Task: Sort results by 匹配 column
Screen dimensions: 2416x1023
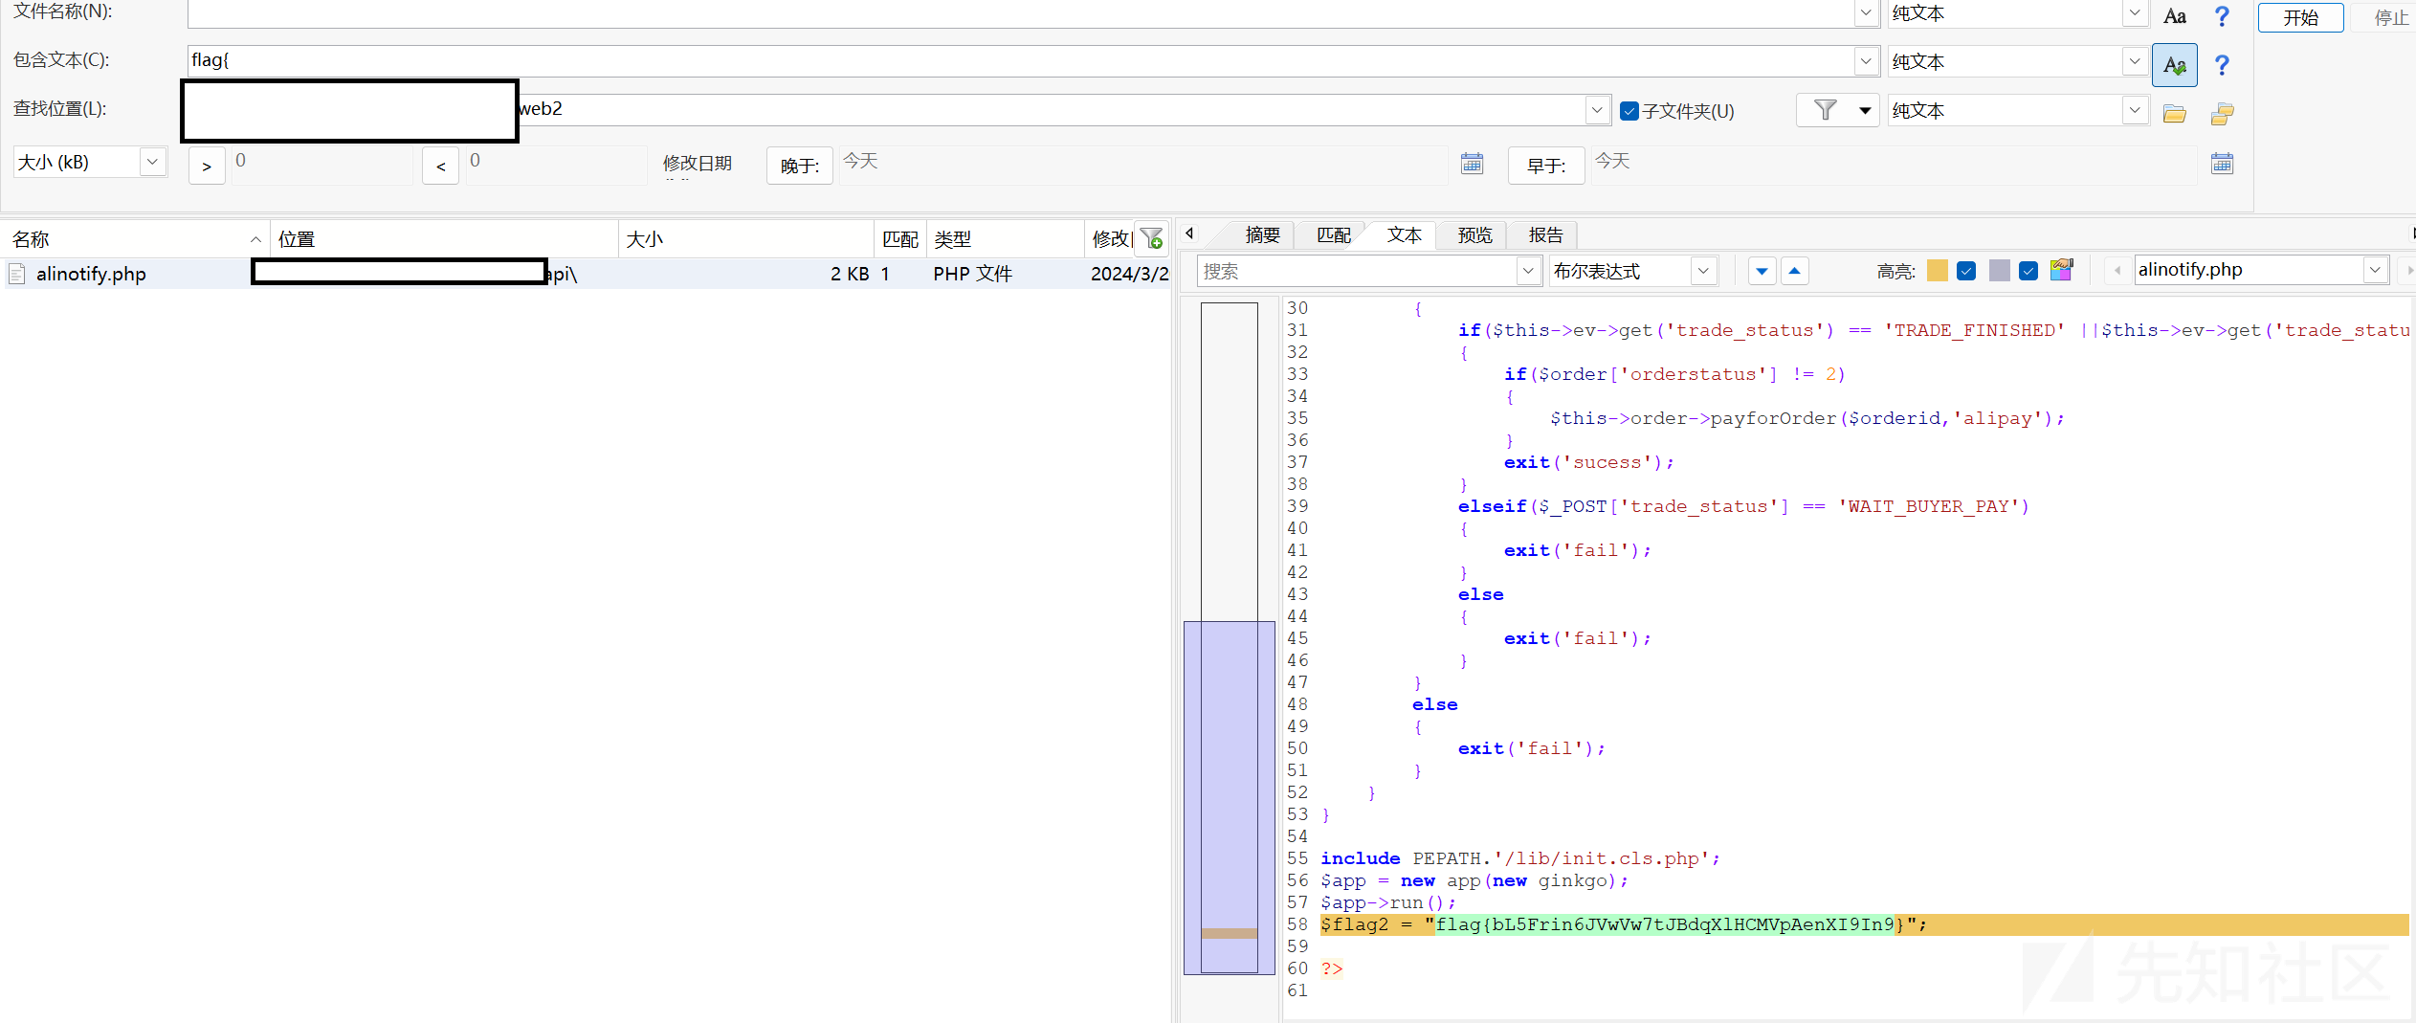Action: click(899, 238)
